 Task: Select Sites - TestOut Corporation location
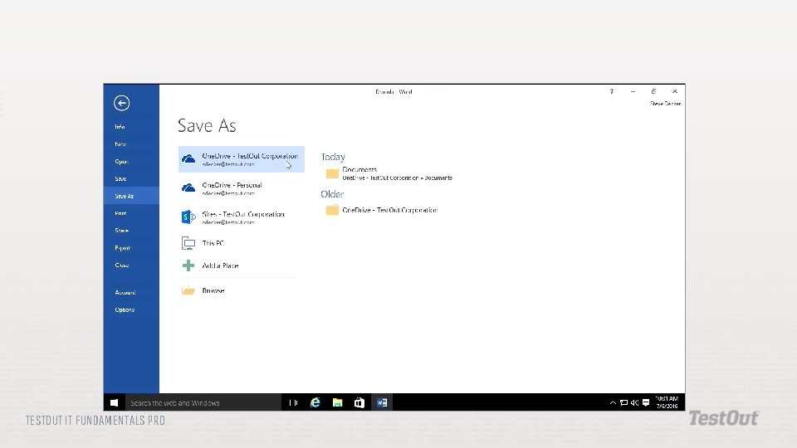coord(242,217)
